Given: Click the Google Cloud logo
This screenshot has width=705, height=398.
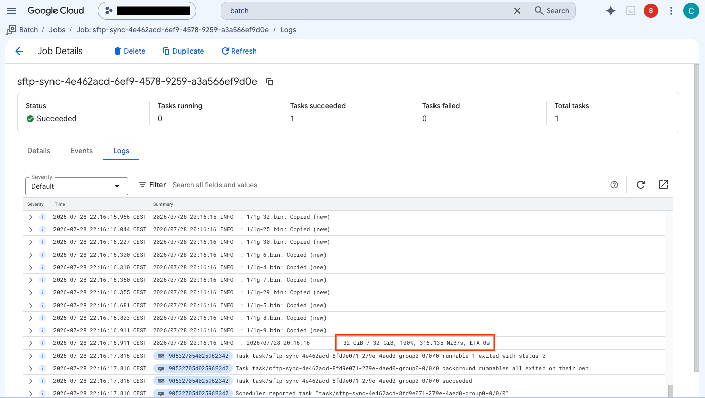Looking at the screenshot, I should (56, 11).
